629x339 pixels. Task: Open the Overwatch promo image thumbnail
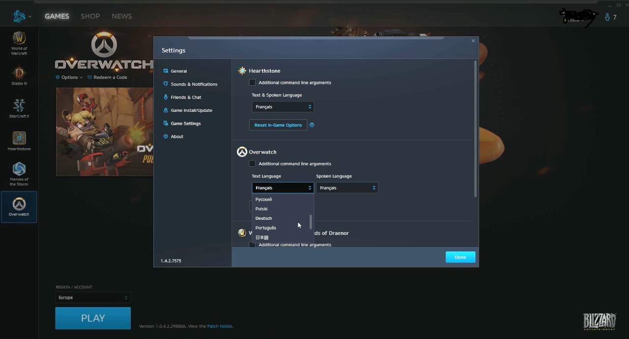pos(105,131)
